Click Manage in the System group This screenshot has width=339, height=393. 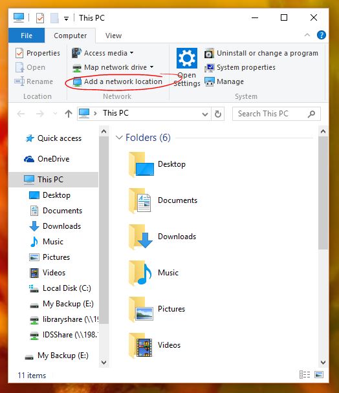click(224, 81)
